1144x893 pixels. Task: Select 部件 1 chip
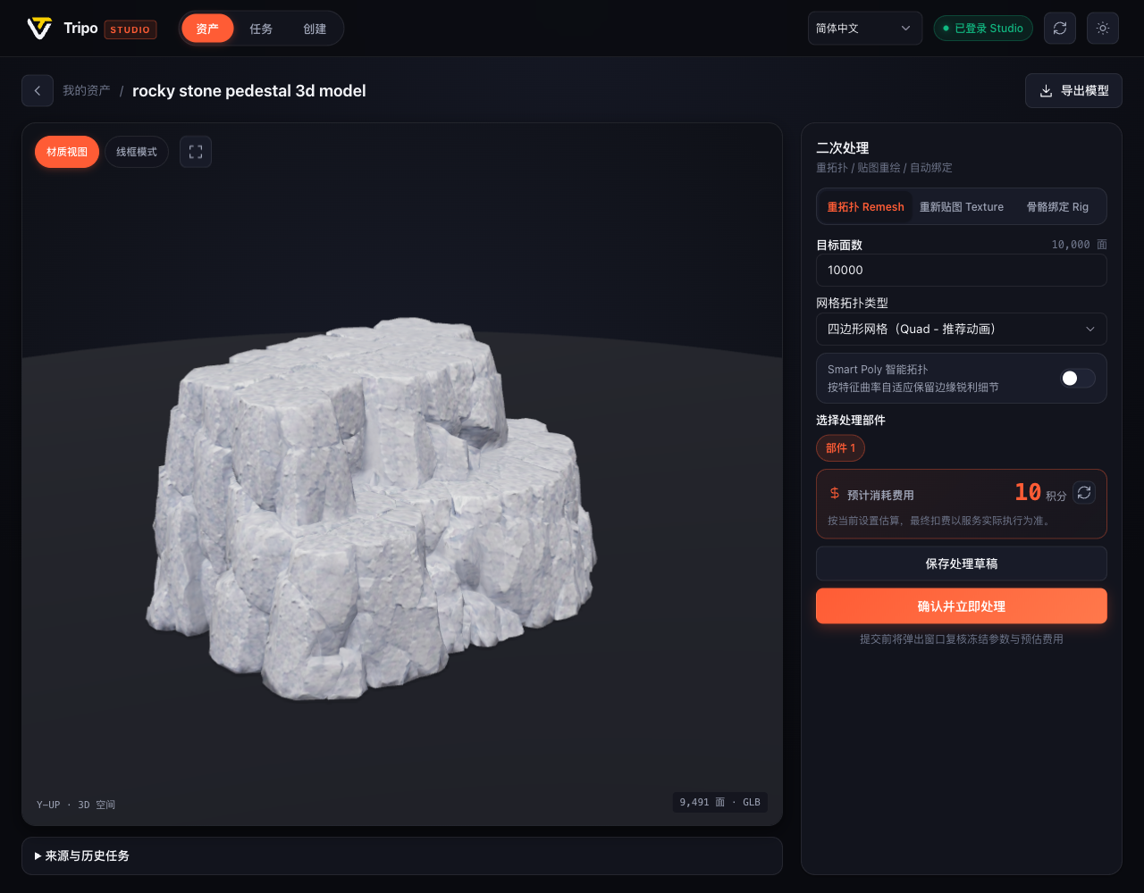click(840, 448)
